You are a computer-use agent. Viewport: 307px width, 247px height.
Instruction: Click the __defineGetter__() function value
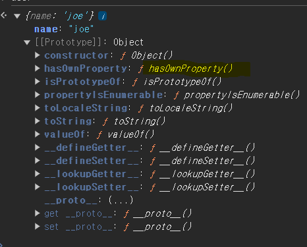(207, 148)
